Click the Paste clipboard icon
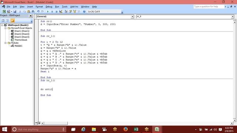Screen dimensions: 237x133 coord(29,11)
